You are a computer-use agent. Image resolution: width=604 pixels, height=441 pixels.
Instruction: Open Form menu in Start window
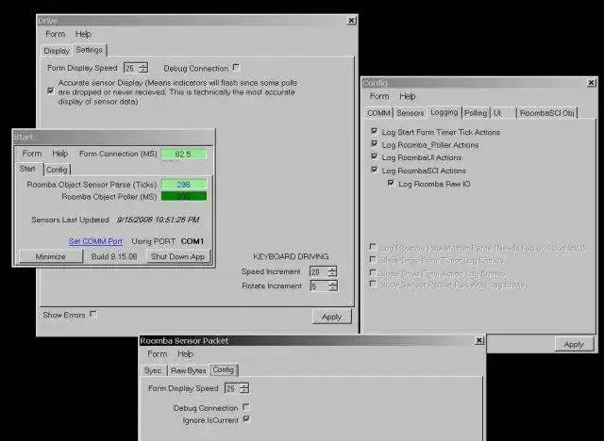tap(32, 154)
